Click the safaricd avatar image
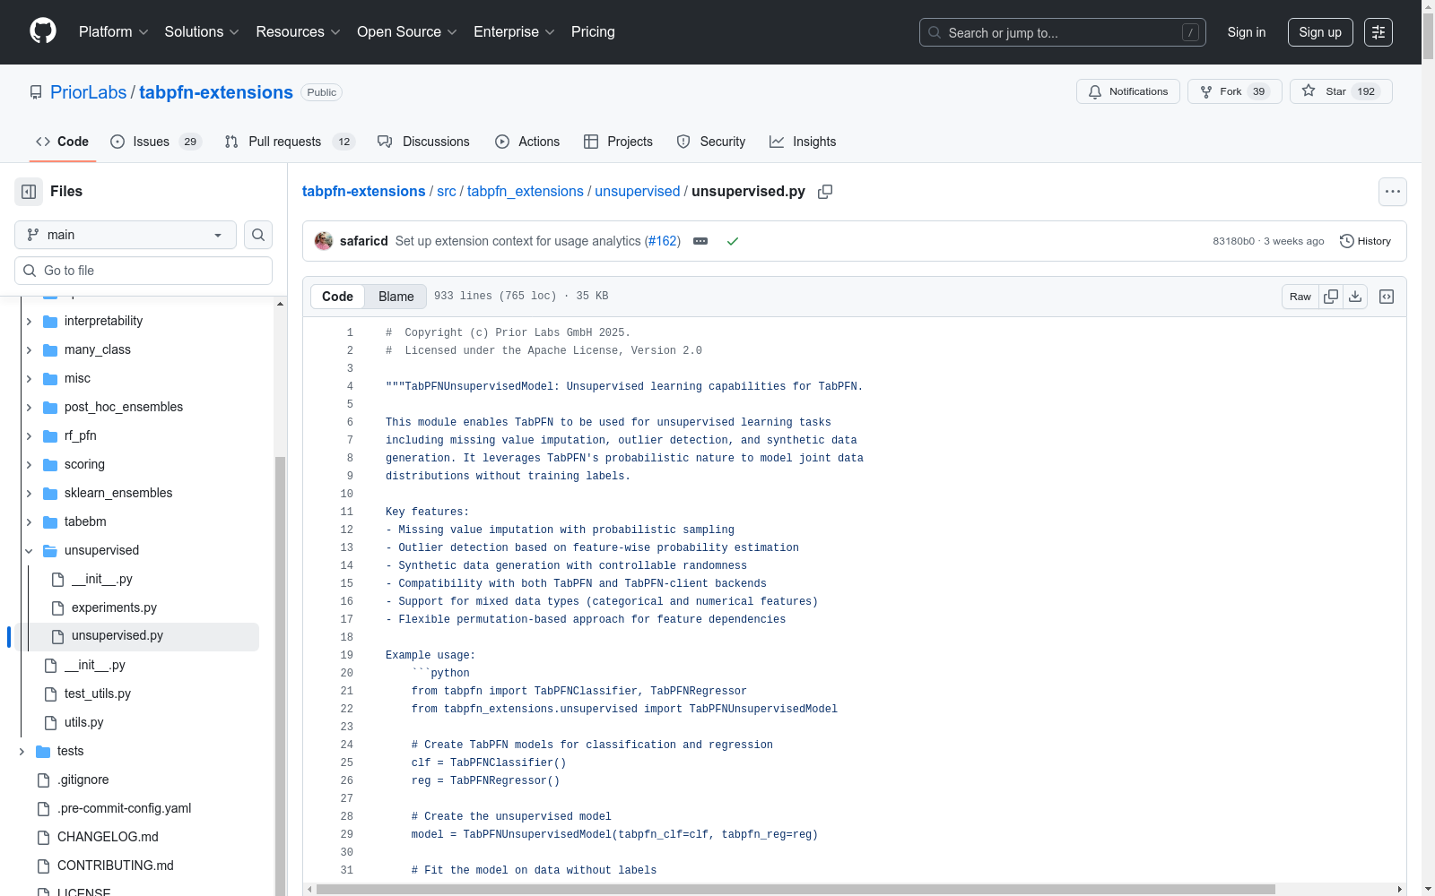 [324, 241]
